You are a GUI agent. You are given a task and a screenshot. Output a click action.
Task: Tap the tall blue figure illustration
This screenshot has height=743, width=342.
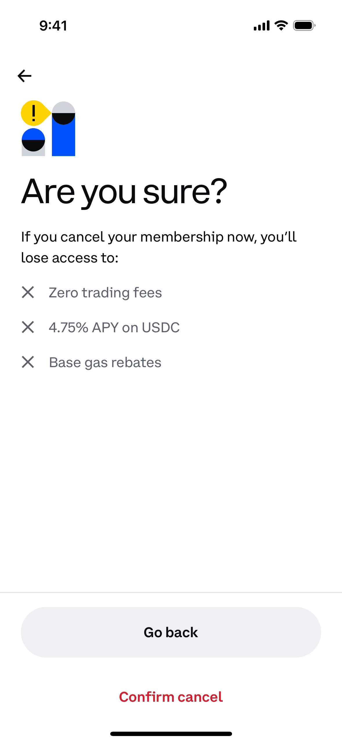(64, 140)
